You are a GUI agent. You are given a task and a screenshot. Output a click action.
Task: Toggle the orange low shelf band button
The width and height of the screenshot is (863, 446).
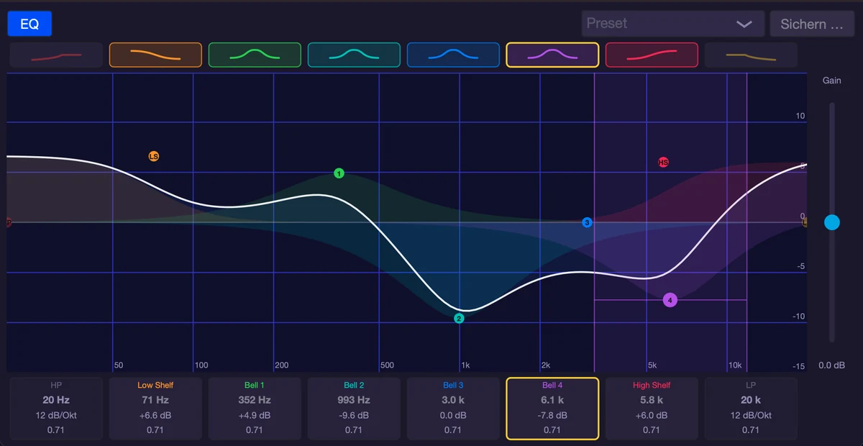point(155,55)
